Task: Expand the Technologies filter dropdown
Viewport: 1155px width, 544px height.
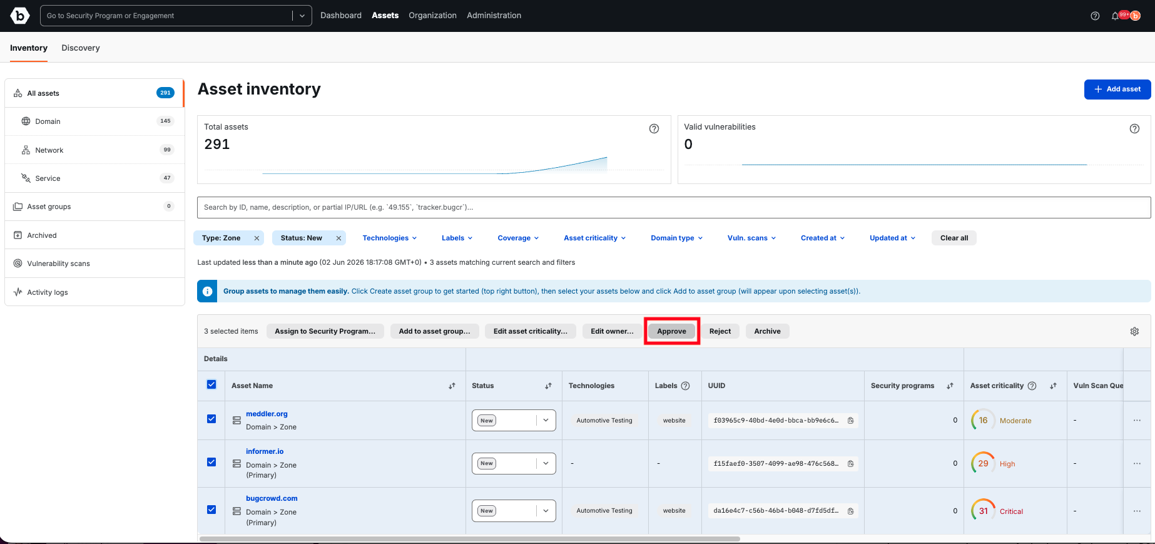Action: click(390, 238)
